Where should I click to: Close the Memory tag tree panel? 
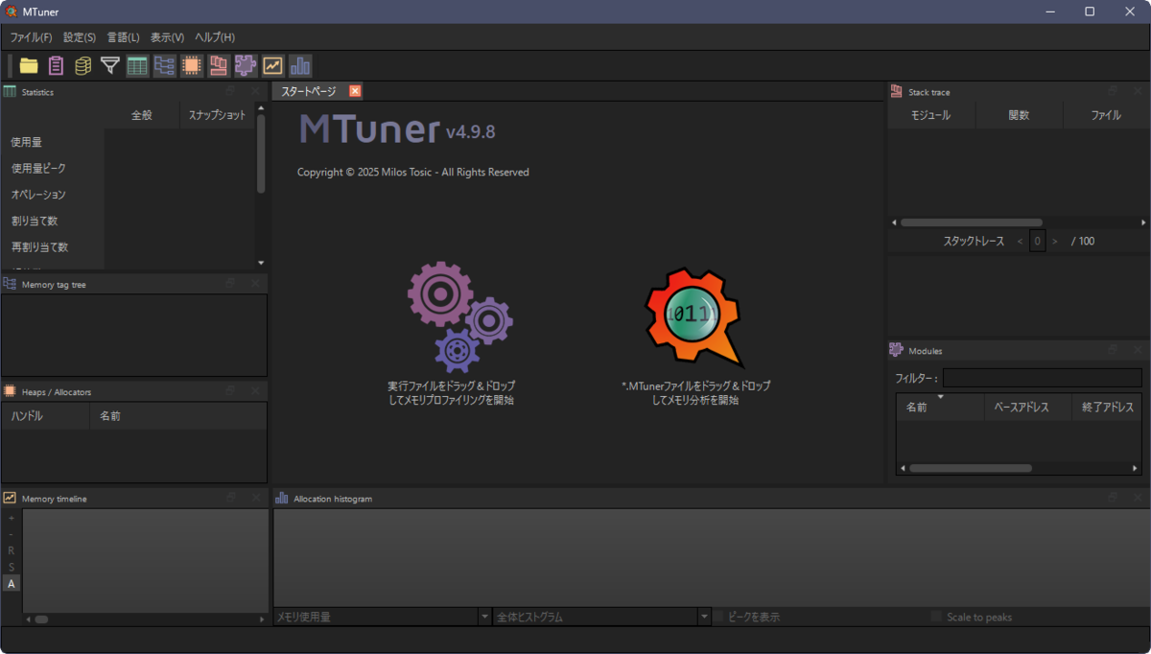(x=255, y=284)
